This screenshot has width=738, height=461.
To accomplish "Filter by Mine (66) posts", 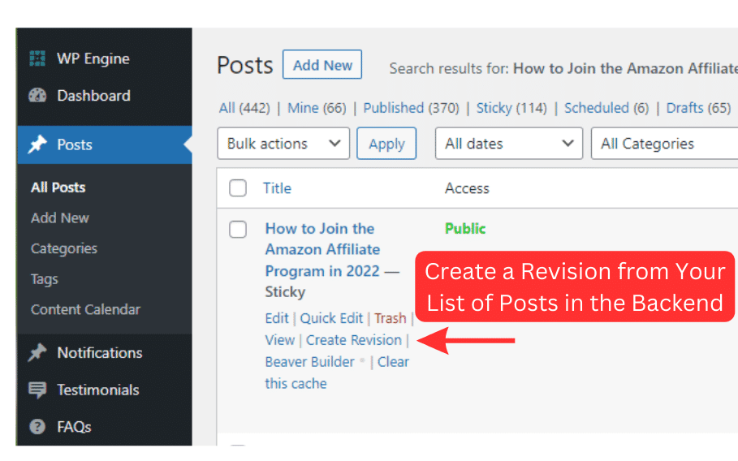I will [x=317, y=108].
